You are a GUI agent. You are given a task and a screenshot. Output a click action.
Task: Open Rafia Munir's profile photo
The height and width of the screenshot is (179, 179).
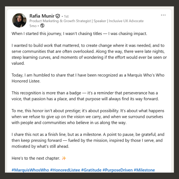(19, 20)
